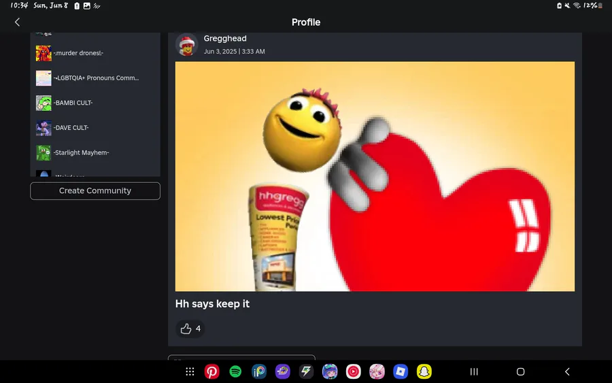Launch the purple game app in taskbar
612x383 pixels.
283,371
